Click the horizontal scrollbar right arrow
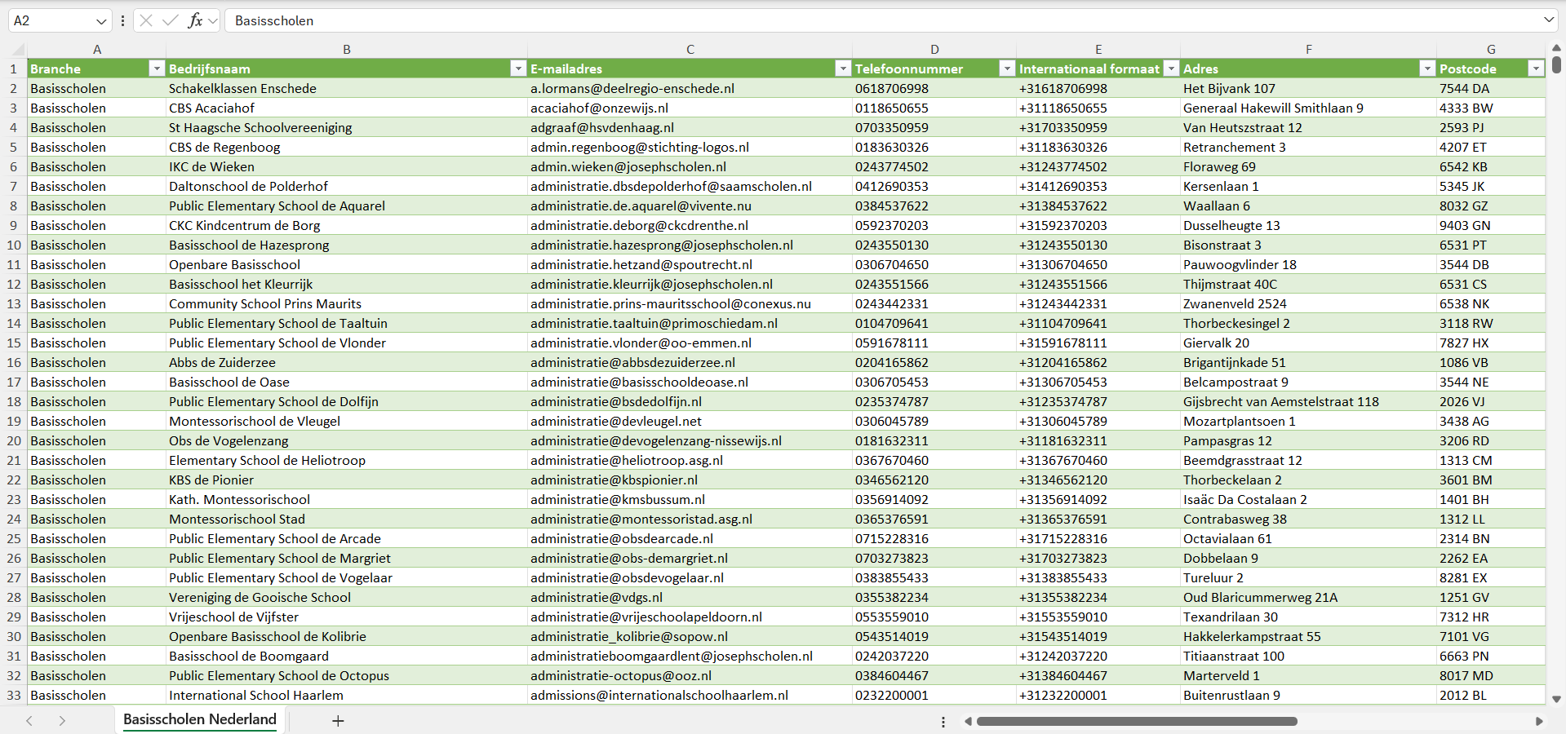 point(1539,721)
